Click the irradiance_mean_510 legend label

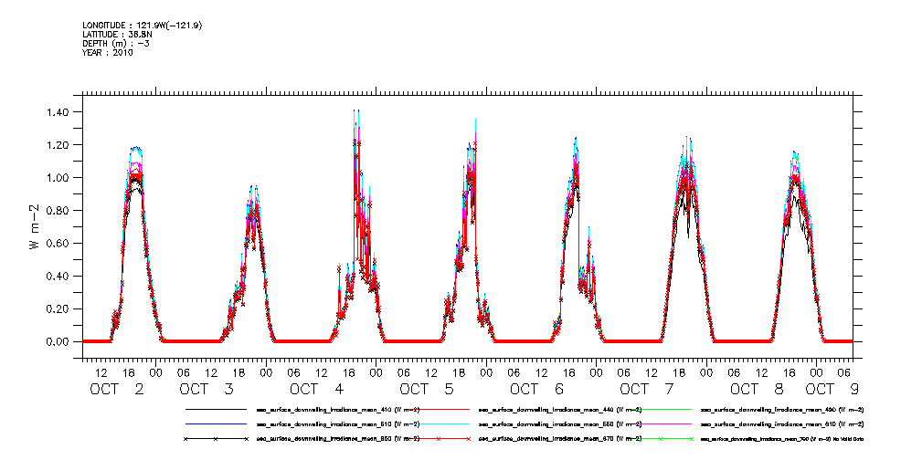338,424
